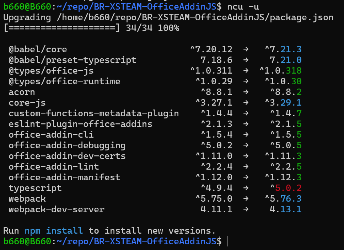Select package name acorn
This screenshot has width=344, height=250.
(x=22, y=92)
